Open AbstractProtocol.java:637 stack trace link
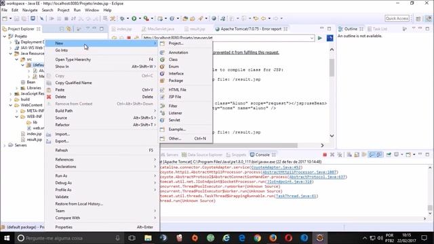 tap(317, 177)
